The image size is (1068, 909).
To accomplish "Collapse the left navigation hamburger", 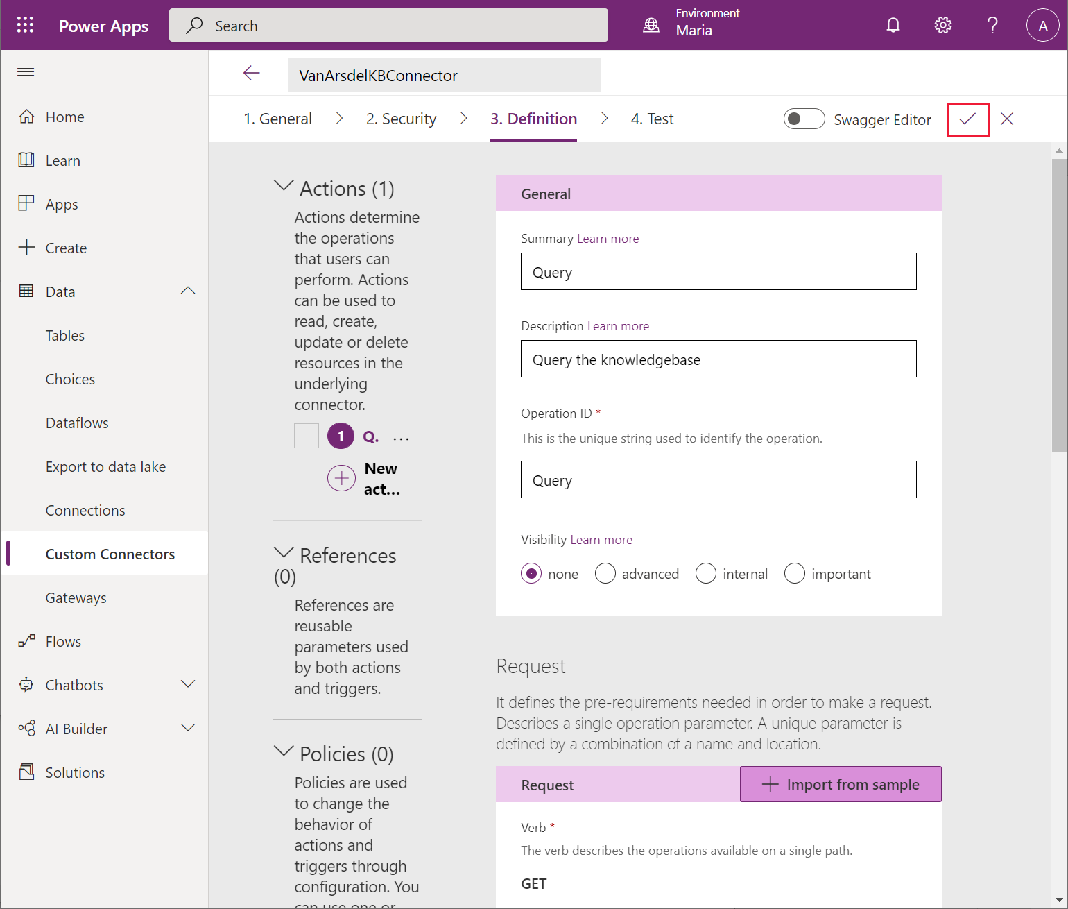I will point(26,72).
